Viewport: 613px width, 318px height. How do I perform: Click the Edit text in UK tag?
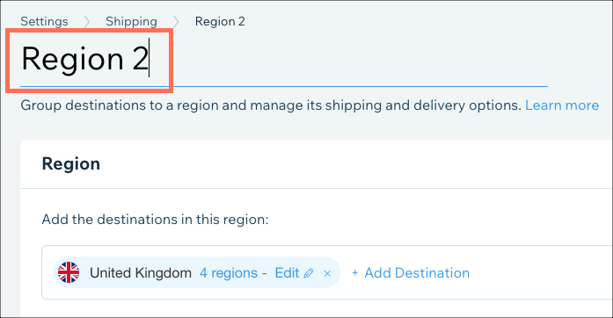(287, 272)
